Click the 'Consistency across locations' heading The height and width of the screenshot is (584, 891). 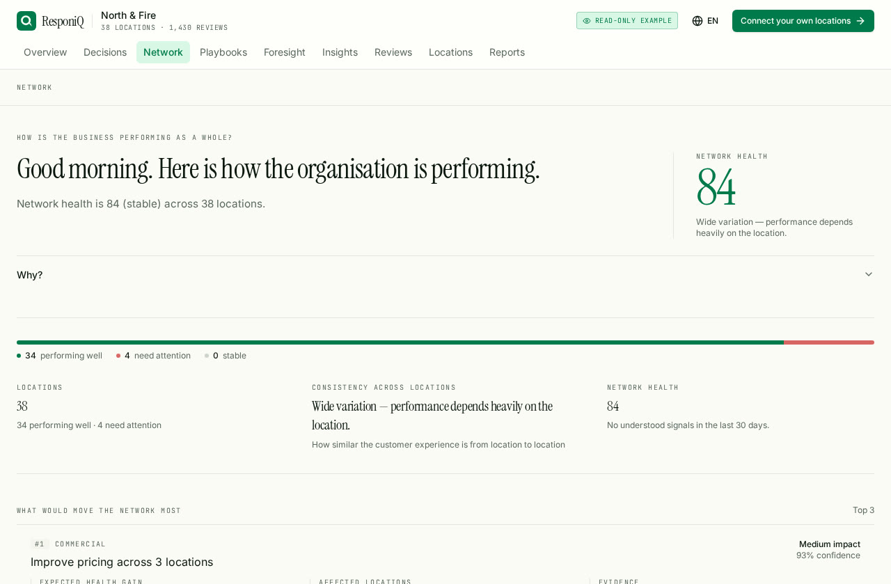point(384,388)
